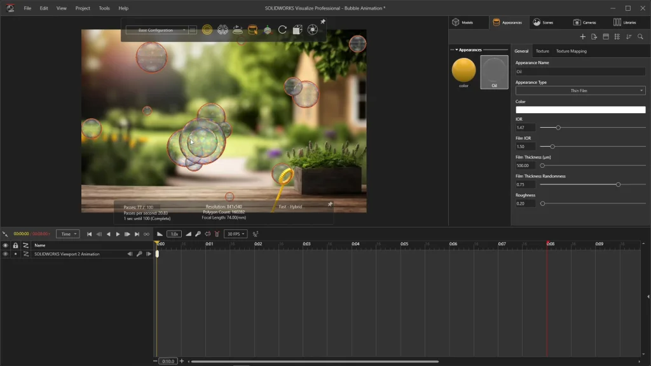Open the Scenes tab

pos(543,22)
